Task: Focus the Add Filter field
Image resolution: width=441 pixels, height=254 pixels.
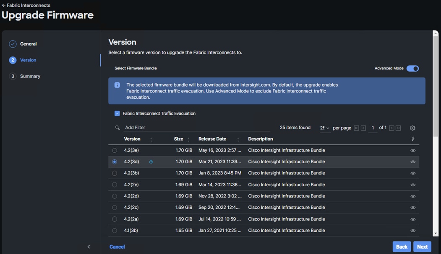Action: pos(197,128)
